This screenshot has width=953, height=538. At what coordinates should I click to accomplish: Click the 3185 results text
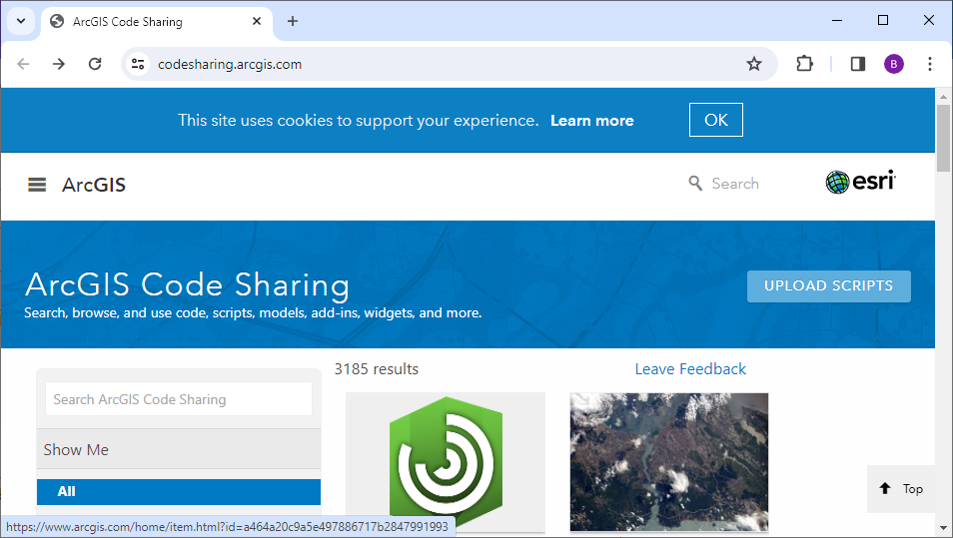click(x=377, y=369)
